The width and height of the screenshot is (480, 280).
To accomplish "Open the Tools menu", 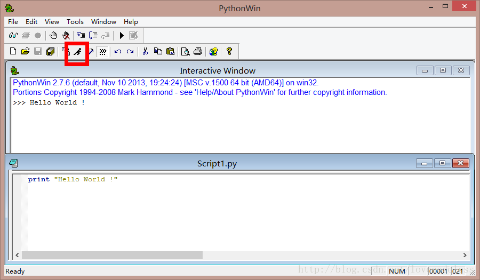I will (x=75, y=22).
